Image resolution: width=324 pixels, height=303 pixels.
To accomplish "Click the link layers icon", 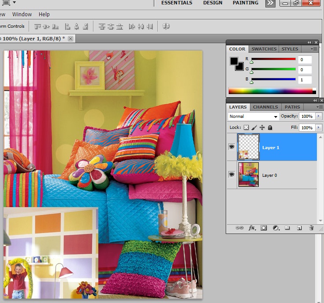I will [239, 228].
